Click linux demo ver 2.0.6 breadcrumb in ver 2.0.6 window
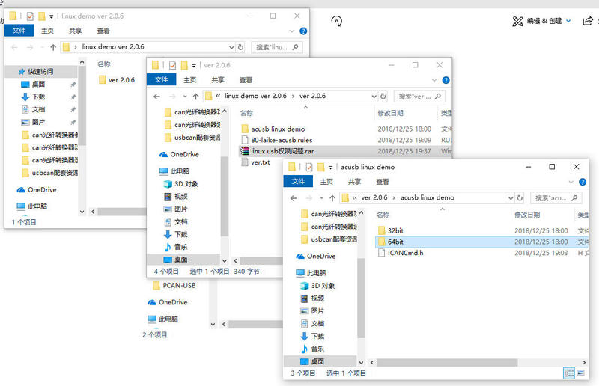 [x=255, y=96]
